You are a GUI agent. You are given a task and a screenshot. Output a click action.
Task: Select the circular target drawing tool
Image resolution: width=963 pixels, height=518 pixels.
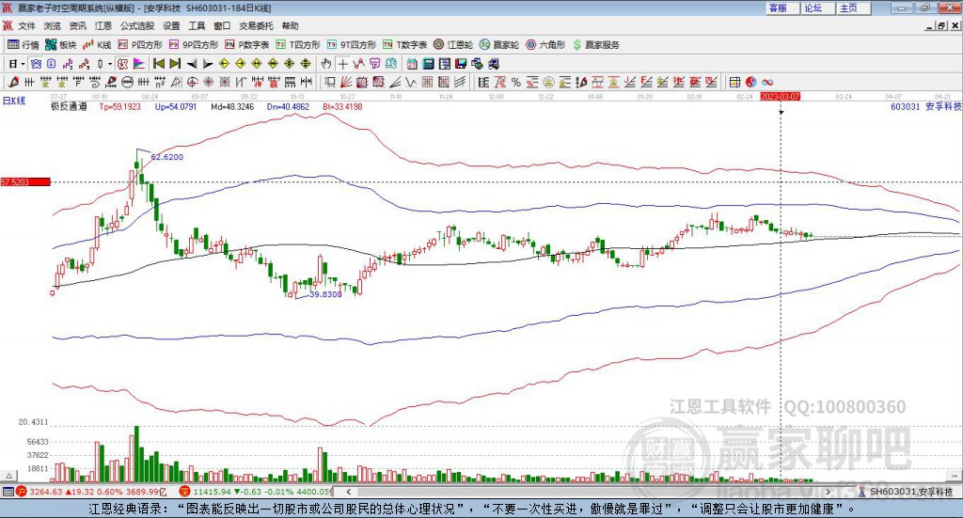click(x=192, y=82)
